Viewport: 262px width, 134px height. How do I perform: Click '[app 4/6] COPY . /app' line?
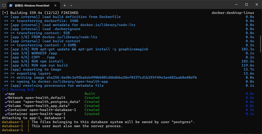point(29,57)
